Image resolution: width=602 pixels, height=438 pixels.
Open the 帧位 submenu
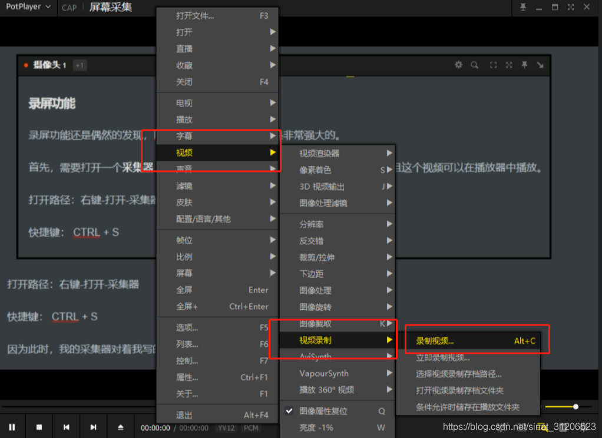pos(217,240)
